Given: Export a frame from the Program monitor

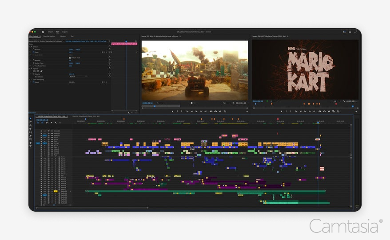Looking at the screenshot, I should coord(329,111).
